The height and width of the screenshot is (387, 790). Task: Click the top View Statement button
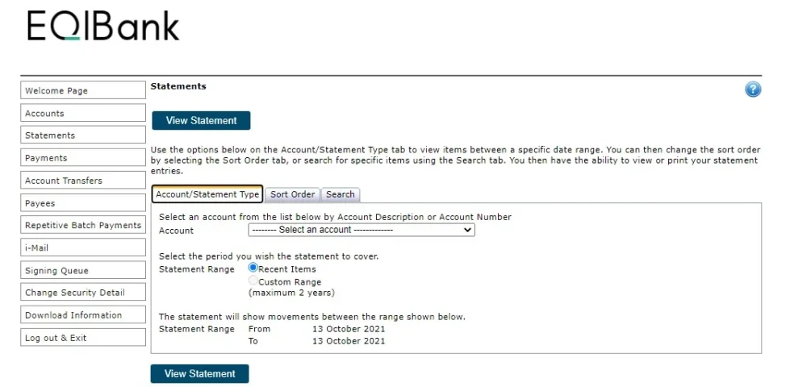(201, 120)
